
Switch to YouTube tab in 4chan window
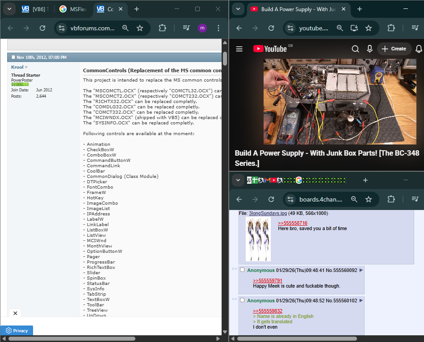point(273,180)
